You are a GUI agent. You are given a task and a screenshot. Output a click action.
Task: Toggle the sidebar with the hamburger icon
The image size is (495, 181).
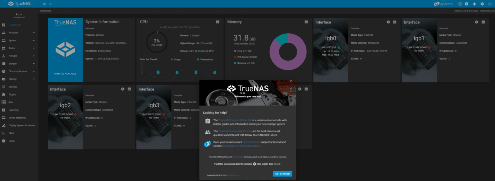(44, 4)
